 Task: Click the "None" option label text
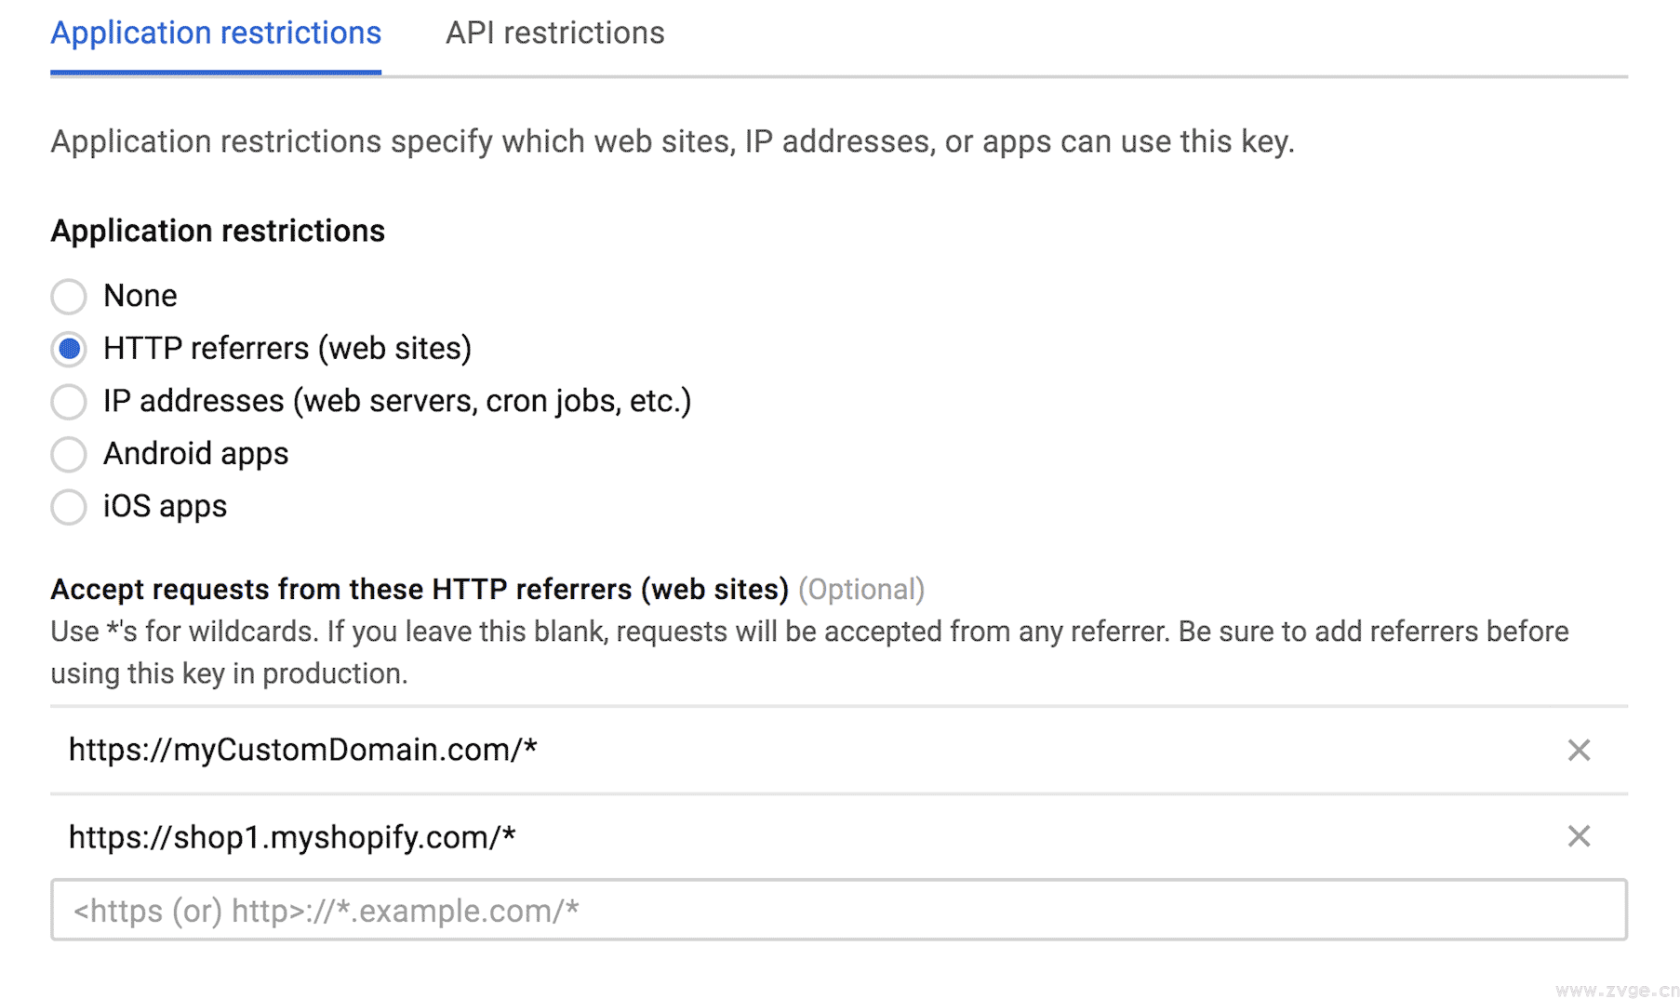pyautogui.click(x=140, y=296)
